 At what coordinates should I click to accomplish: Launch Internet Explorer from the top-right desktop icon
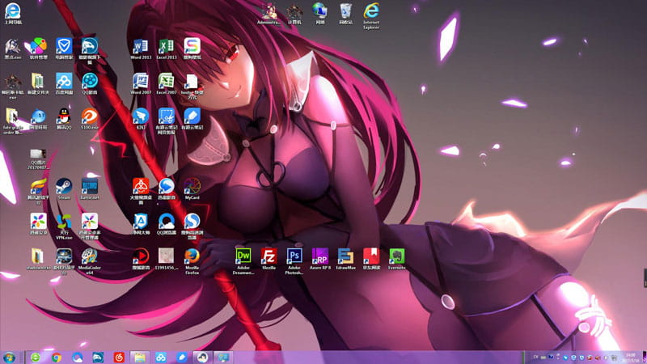372,11
